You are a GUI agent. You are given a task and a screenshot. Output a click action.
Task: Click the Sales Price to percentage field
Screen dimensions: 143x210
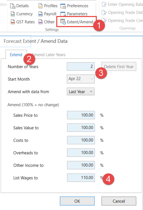81,115
